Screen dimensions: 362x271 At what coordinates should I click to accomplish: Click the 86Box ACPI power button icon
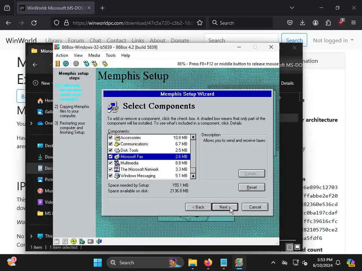(76, 64)
